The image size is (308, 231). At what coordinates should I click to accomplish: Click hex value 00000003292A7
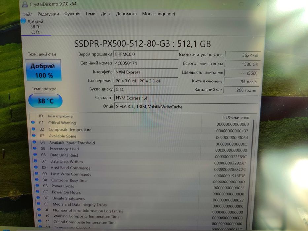pyautogui.click(x=230, y=163)
